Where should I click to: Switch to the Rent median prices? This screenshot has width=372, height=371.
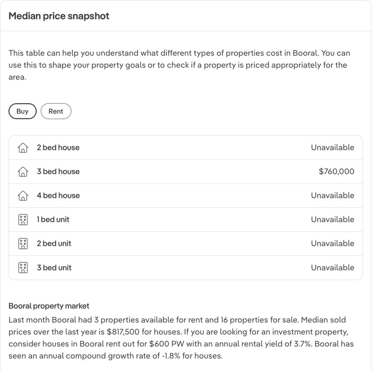(x=56, y=111)
